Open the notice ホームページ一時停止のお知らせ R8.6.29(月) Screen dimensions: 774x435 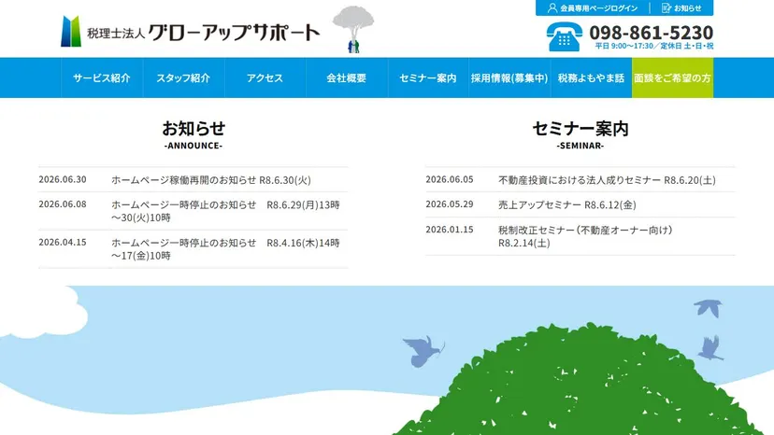[x=225, y=211]
